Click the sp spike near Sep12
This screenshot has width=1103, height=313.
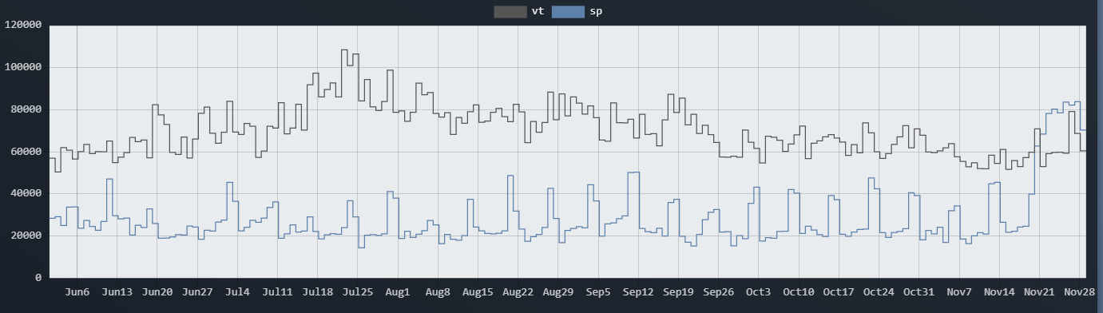pos(633,172)
